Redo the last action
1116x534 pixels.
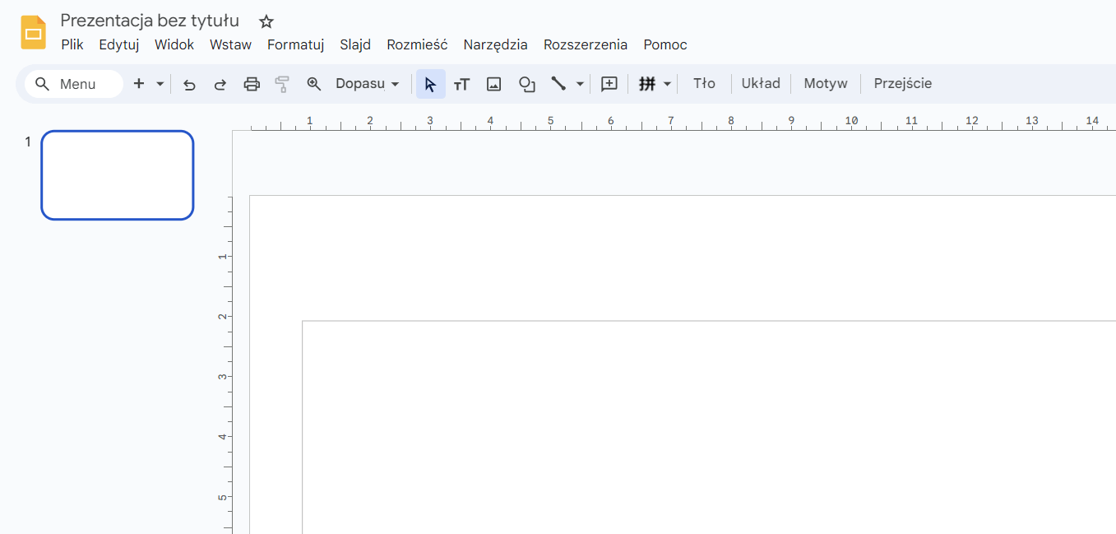click(x=220, y=84)
